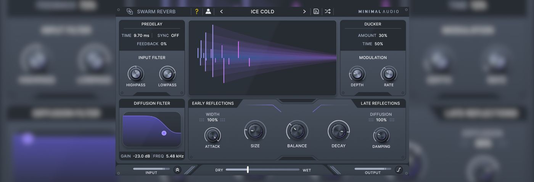Screen dimensions: 534x182
Task: Click the PREDELAY panel heading
Action: [x=152, y=24]
